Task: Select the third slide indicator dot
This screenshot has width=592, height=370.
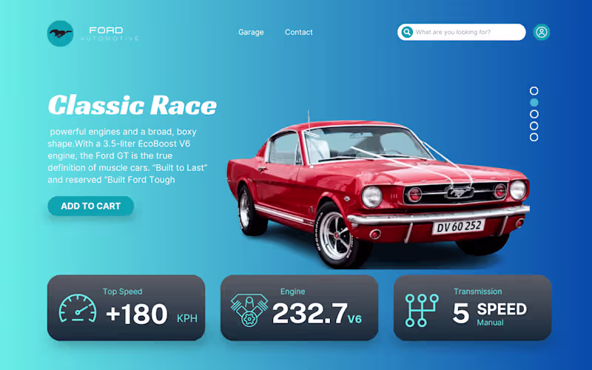Action: (534, 114)
